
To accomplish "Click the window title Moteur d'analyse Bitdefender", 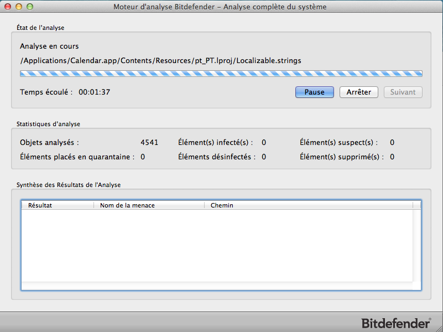I will (220, 7).
